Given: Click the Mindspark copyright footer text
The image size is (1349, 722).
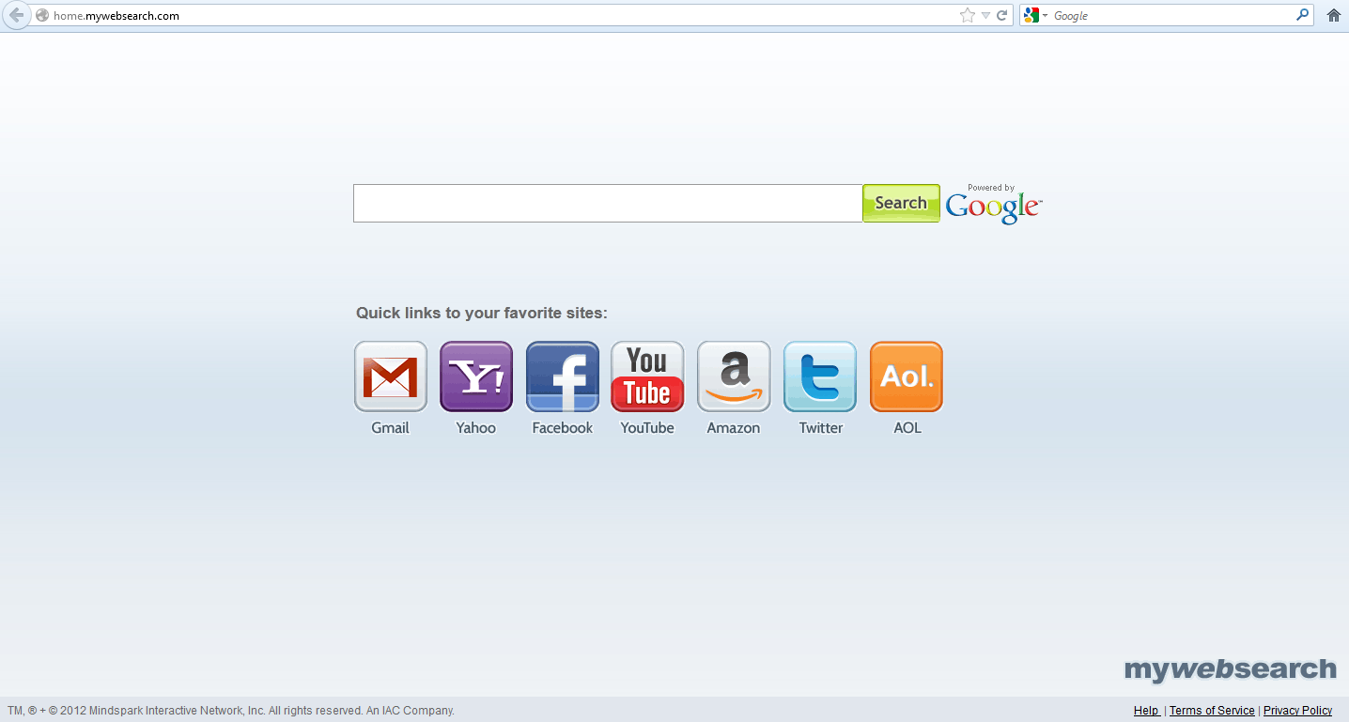Looking at the screenshot, I should click(x=231, y=711).
